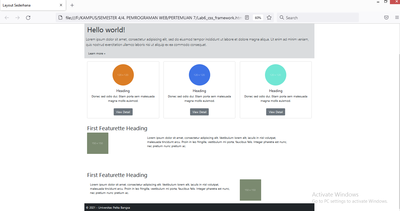Click View Detail under the blue circle
400x211 pixels.
coord(199,112)
